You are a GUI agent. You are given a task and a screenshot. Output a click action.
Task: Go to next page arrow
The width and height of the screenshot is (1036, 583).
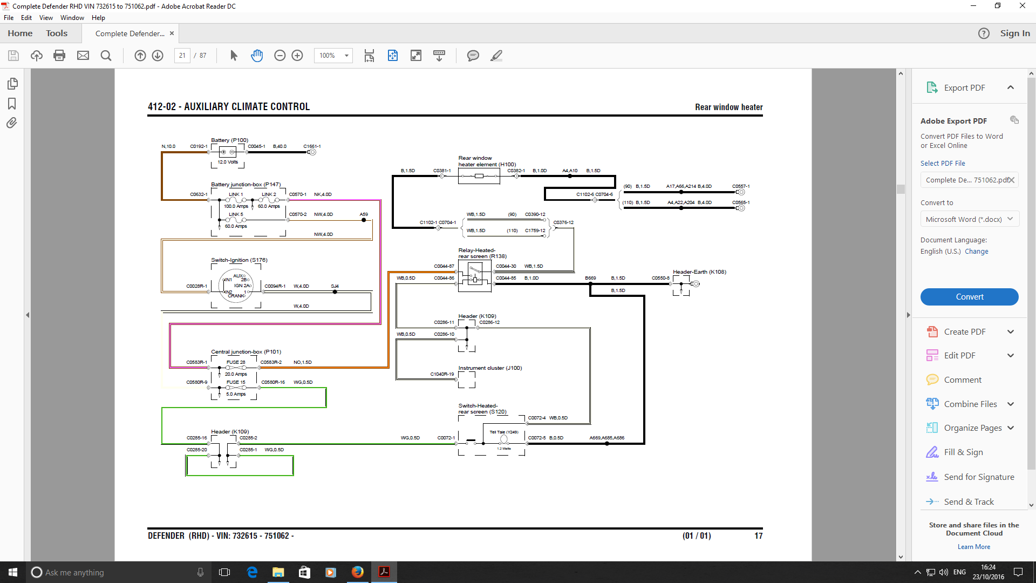point(158,56)
